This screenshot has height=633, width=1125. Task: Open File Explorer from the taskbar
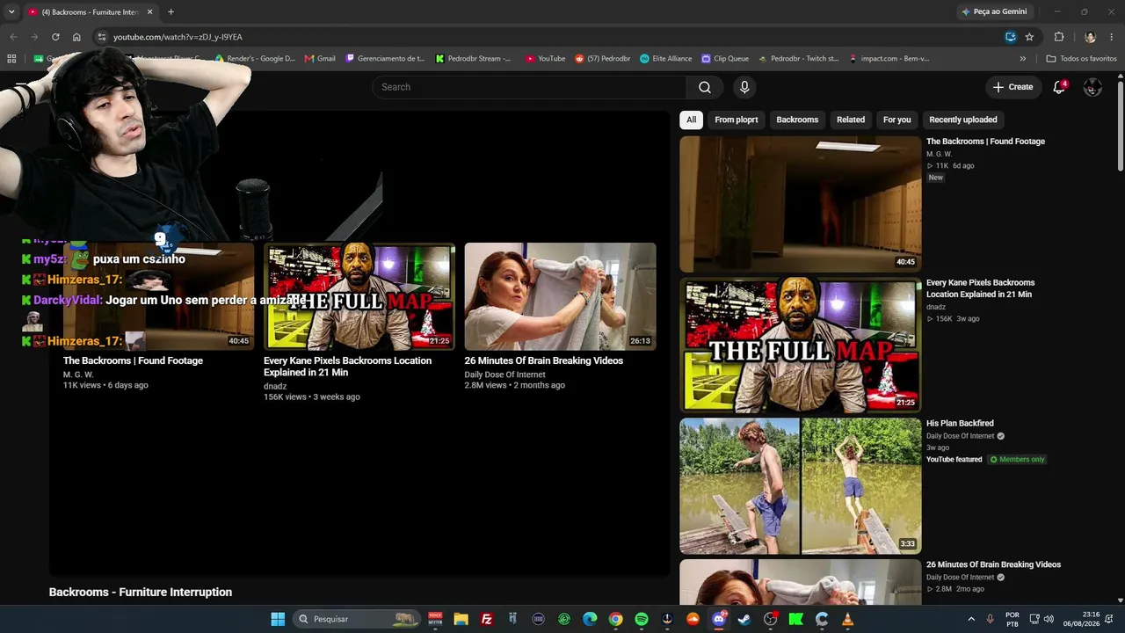coord(461,619)
